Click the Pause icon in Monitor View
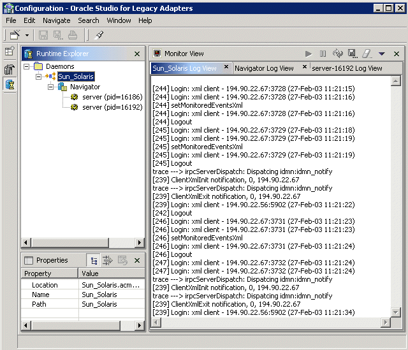408x350 pixels. pos(323,54)
